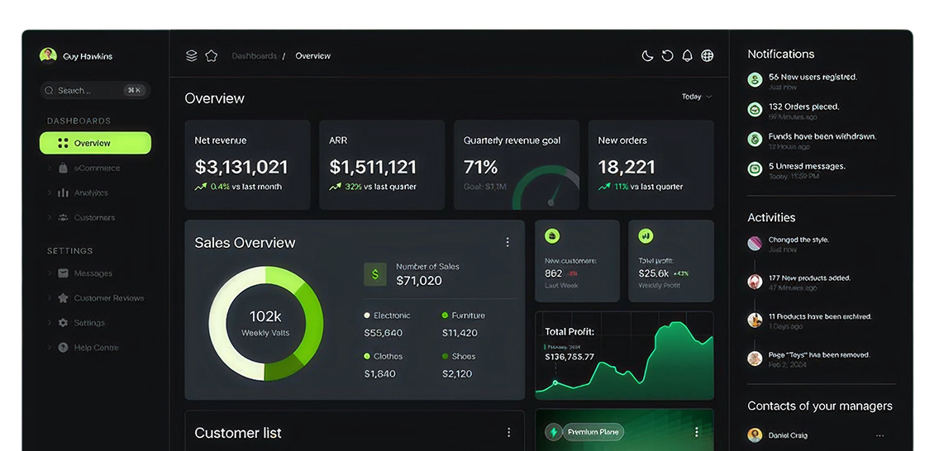Image resolution: width=939 pixels, height=451 pixels.
Task: Click the star favorite icon in header
Action: coord(211,56)
